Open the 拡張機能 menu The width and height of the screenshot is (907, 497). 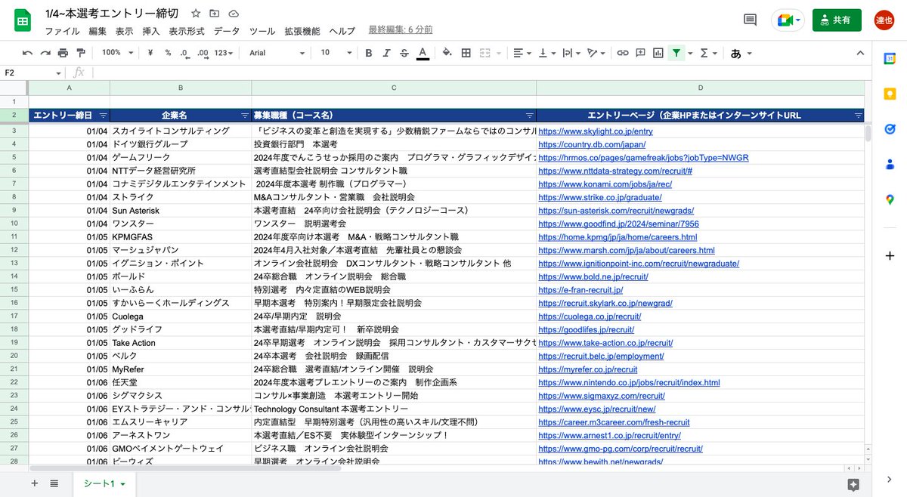tap(302, 31)
